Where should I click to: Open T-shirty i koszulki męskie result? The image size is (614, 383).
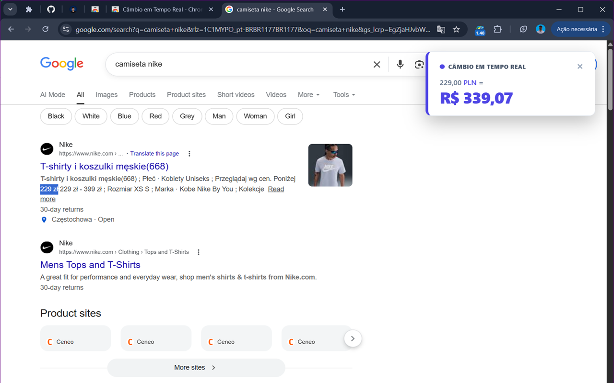[105, 167]
